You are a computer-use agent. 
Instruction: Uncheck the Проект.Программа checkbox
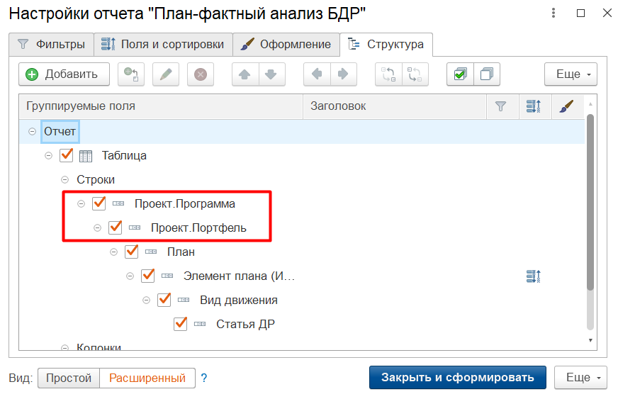pos(99,203)
